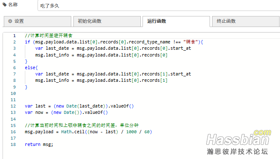
Task: Click records[0].start_at on line 3
Action: (166, 49)
